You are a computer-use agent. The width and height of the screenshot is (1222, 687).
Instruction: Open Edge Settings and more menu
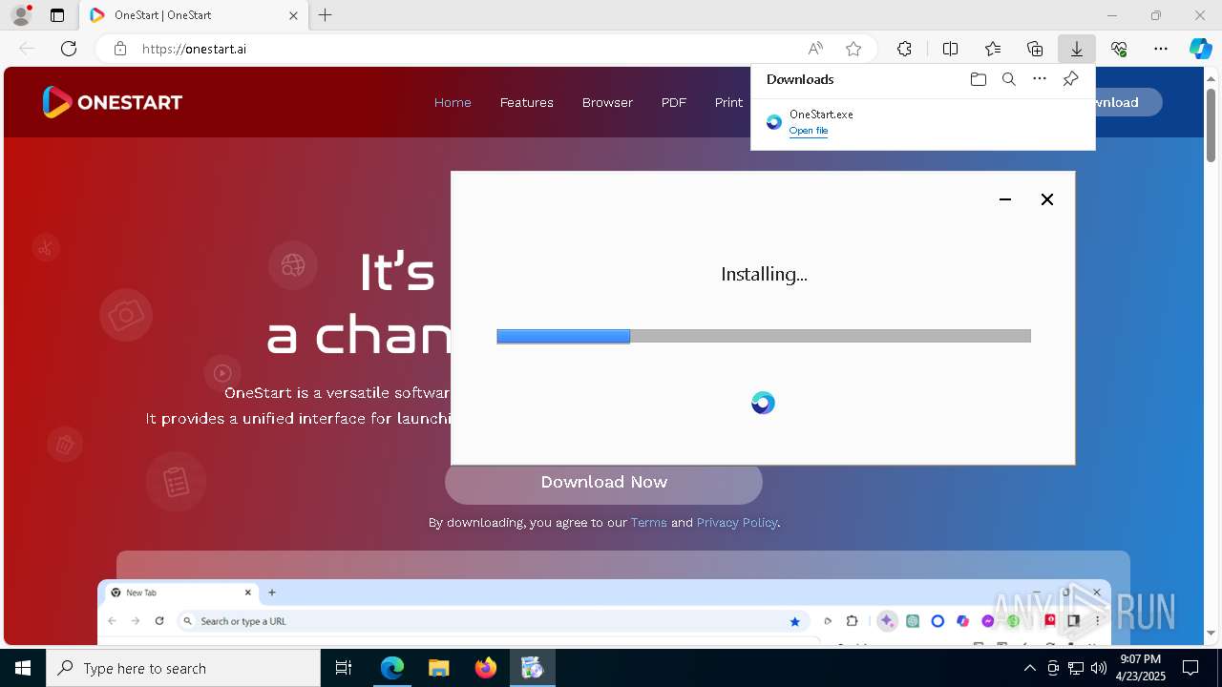point(1161,49)
